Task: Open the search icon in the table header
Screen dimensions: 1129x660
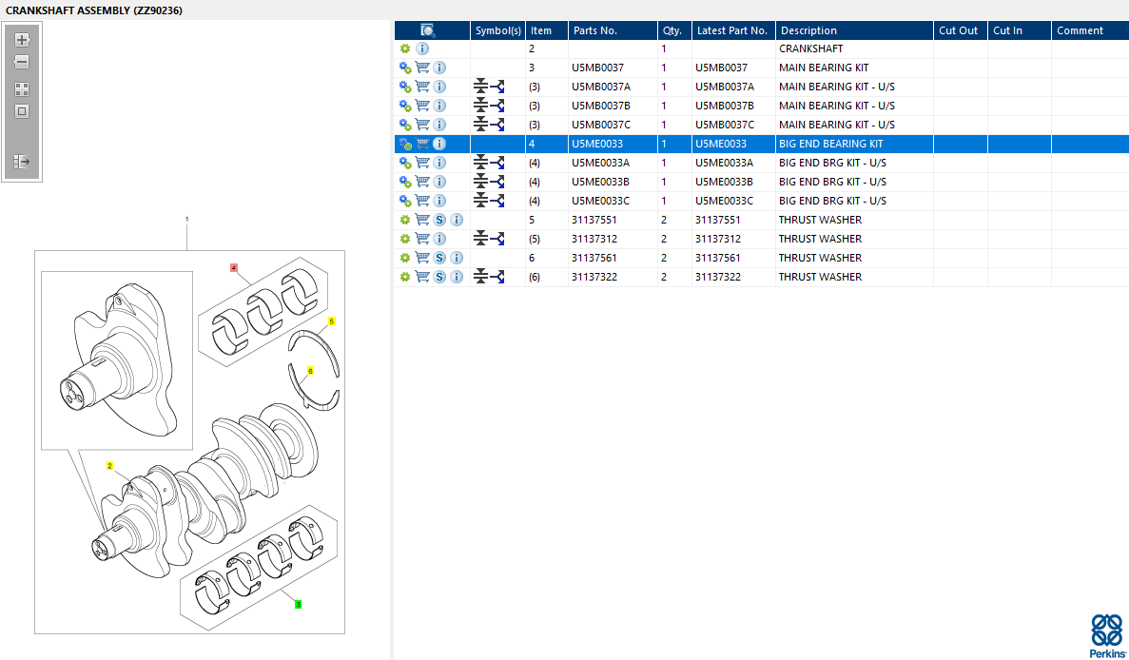Action: pos(428,30)
